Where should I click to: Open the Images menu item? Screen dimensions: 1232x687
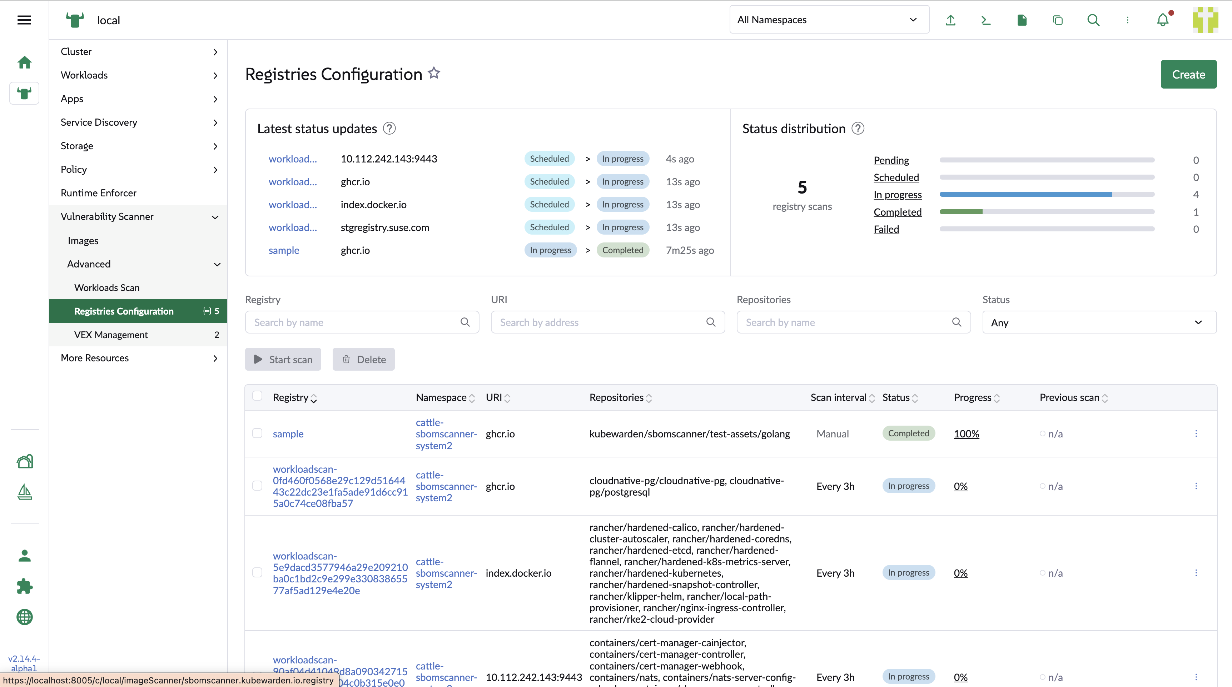pyautogui.click(x=138, y=240)
